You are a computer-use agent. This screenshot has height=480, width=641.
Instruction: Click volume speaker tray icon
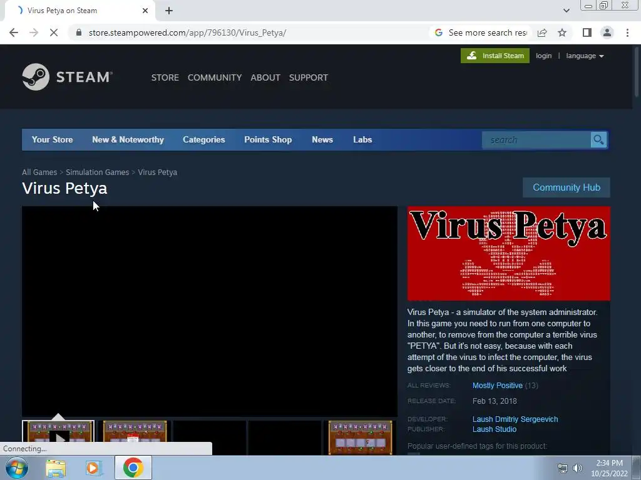(x=578, y=468)
